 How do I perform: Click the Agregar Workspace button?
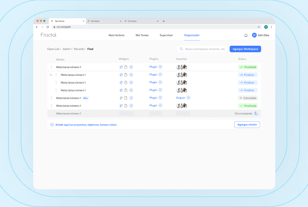pos(245,49)
